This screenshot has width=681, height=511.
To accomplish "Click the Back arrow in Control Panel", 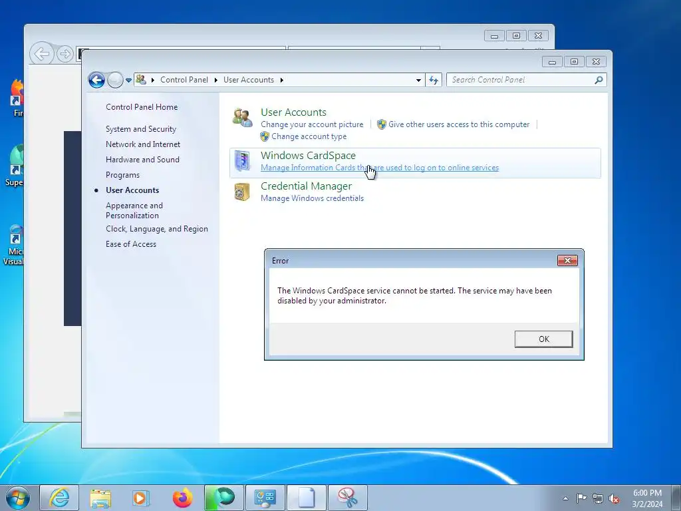I will pyautogui.click(x=96, y=80).
